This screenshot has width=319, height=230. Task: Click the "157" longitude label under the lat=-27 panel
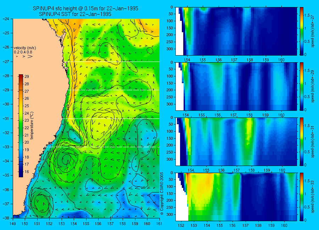click(x=234, y=60)
